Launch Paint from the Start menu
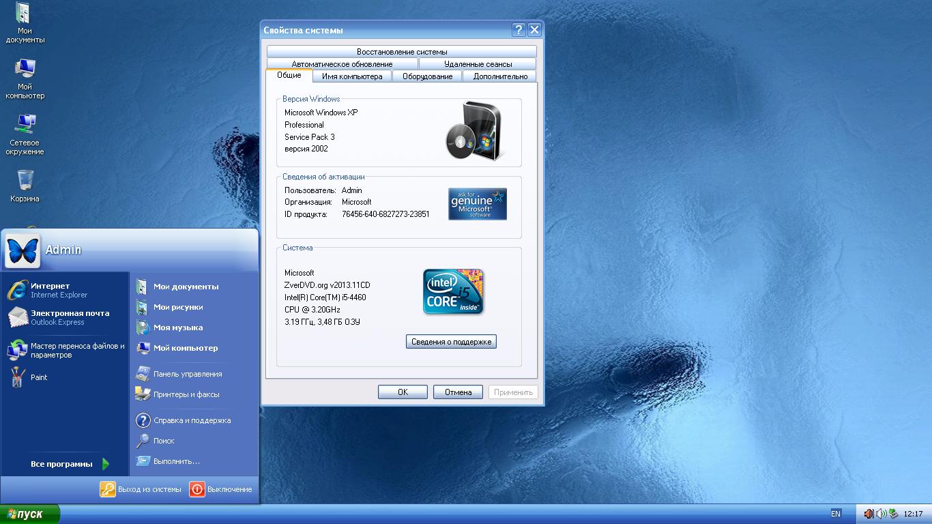 coord(64,377)
